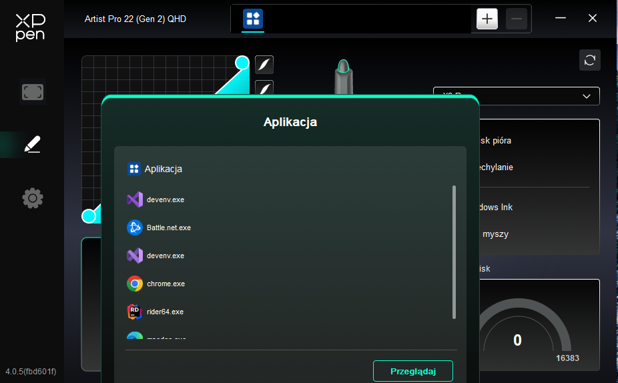Screen dimensions: 618x383
Task: Select the top pressure curve preset icon
Action: [x=264, y=65]
